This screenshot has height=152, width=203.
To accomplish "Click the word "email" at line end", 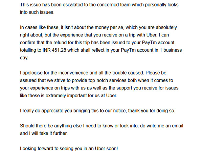I will click(x=176, y=126).
